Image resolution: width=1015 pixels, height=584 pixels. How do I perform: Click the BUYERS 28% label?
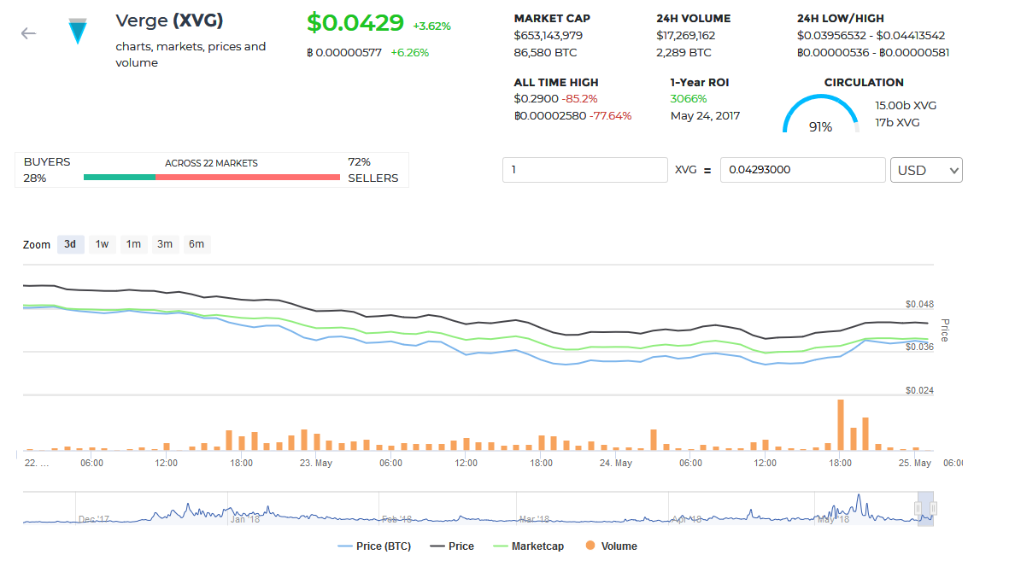(x=47, y=170)
